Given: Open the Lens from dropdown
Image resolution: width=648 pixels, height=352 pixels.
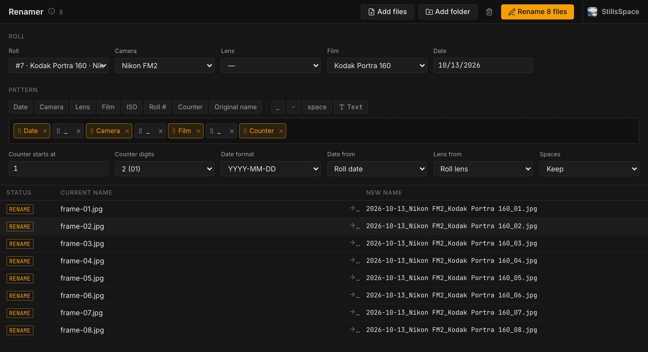Looking at the screenshot, I should [483, 169].
